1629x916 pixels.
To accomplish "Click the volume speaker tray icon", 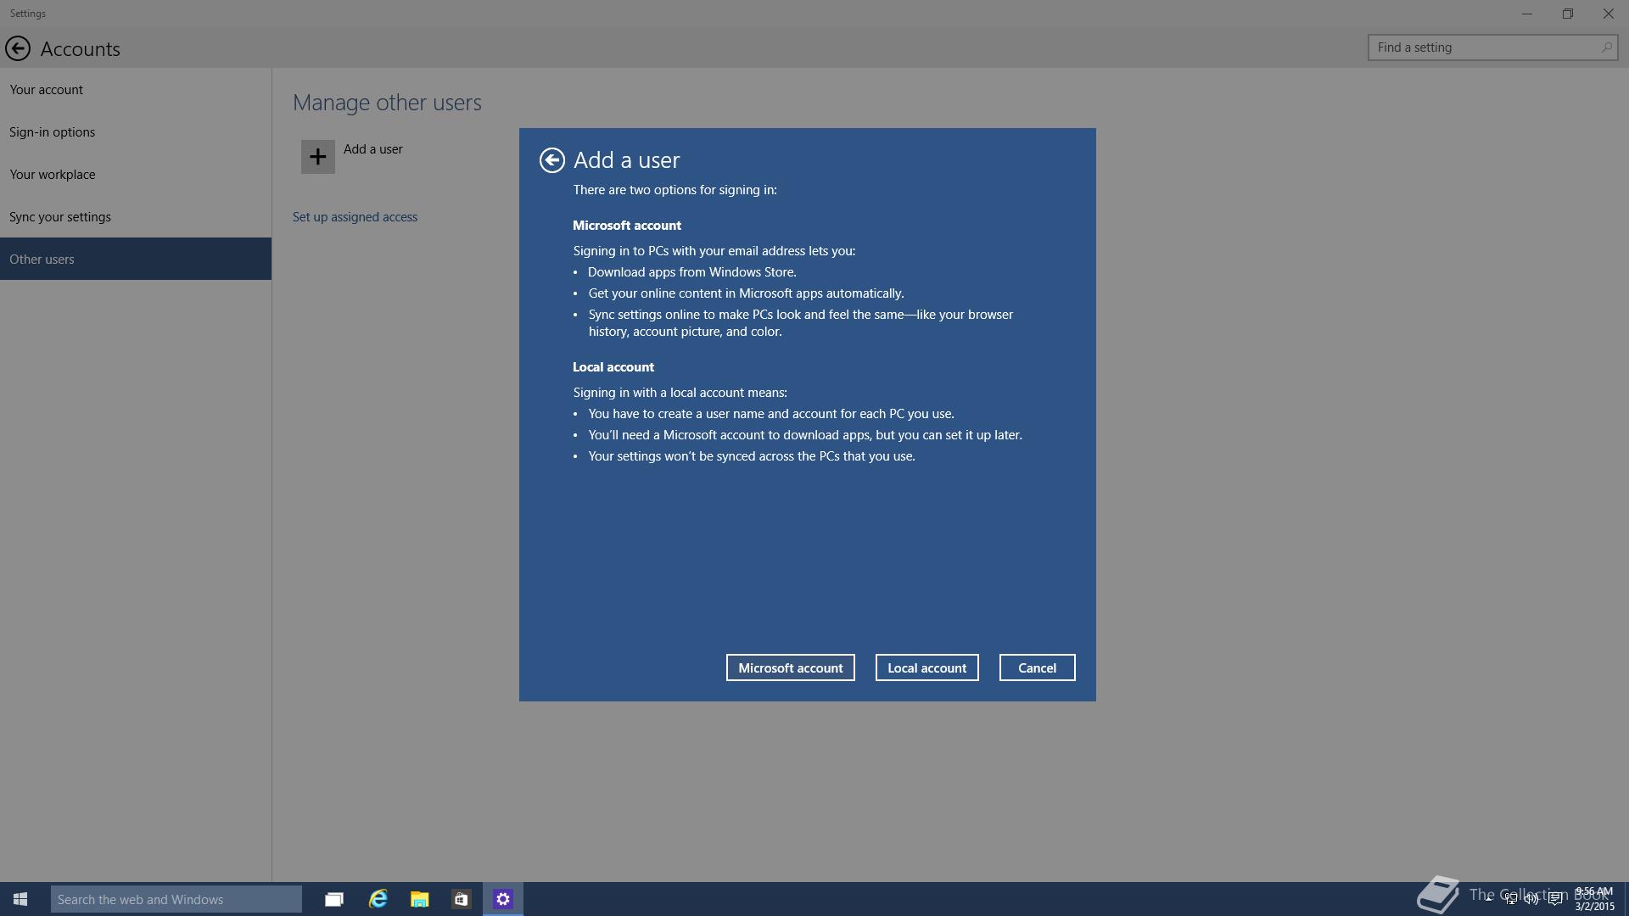I will [1532, 899].
